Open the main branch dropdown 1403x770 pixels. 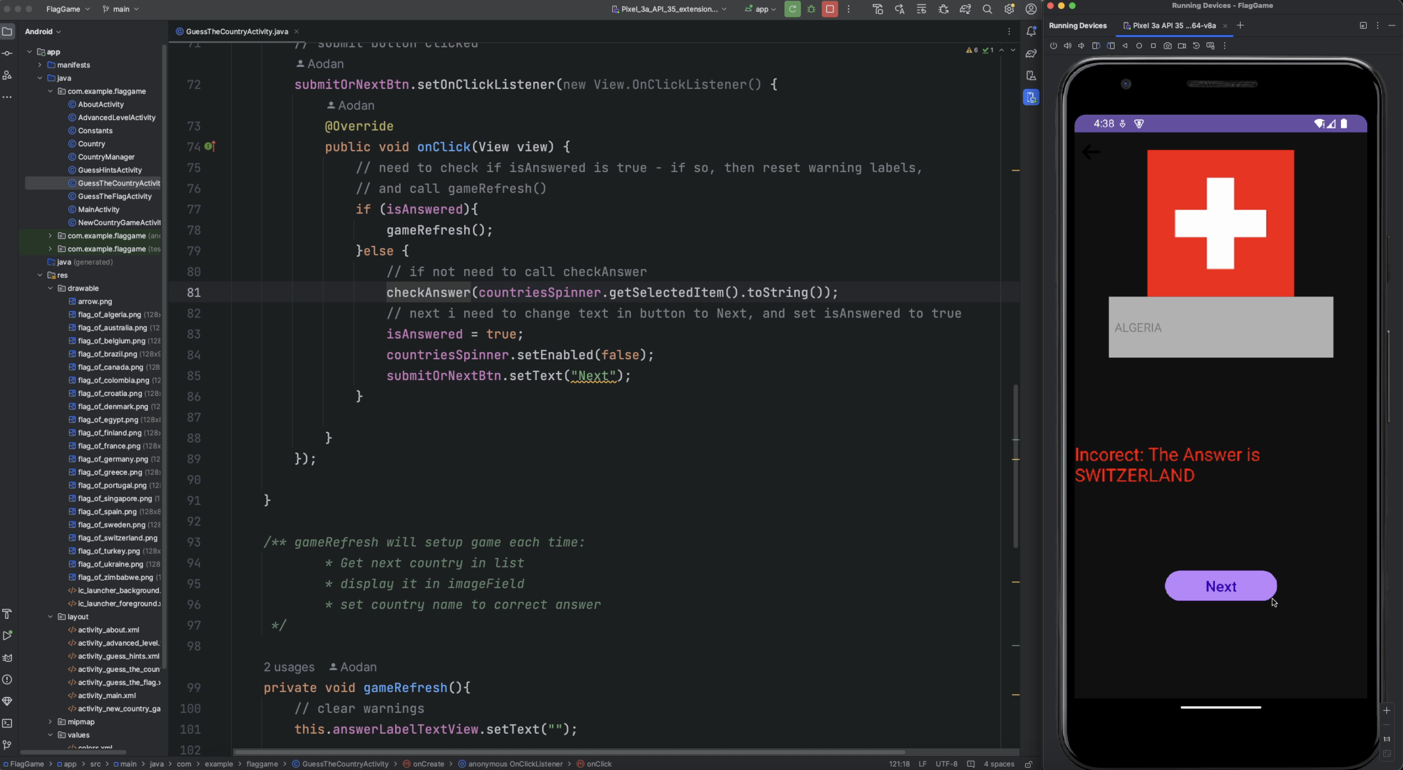point(121,9)
